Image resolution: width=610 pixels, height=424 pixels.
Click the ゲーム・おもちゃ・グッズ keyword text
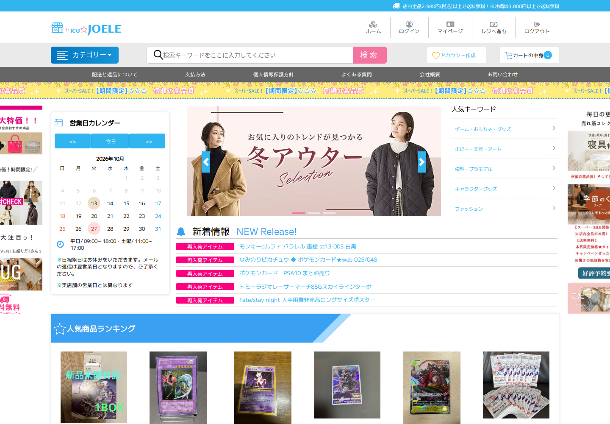click(483, 129)
